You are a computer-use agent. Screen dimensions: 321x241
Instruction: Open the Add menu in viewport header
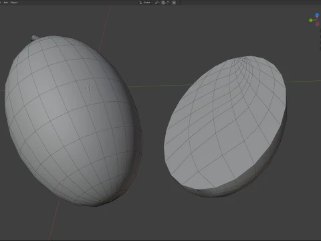click(5, 3)
